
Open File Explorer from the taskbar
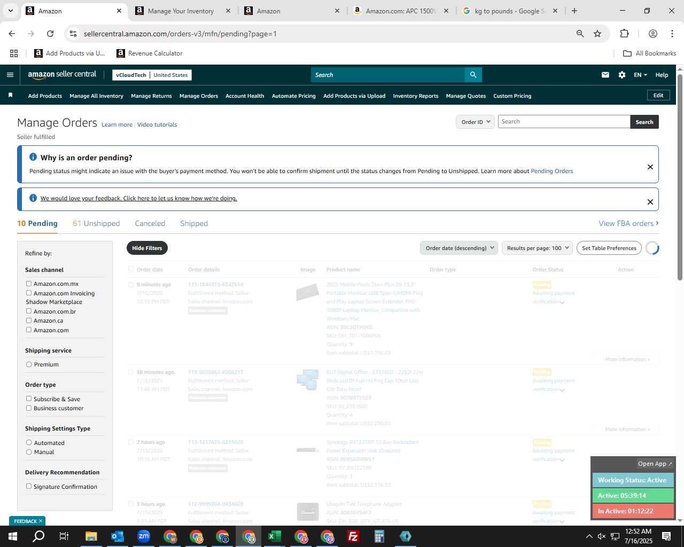pyautogui.click(x=91, y=536)
